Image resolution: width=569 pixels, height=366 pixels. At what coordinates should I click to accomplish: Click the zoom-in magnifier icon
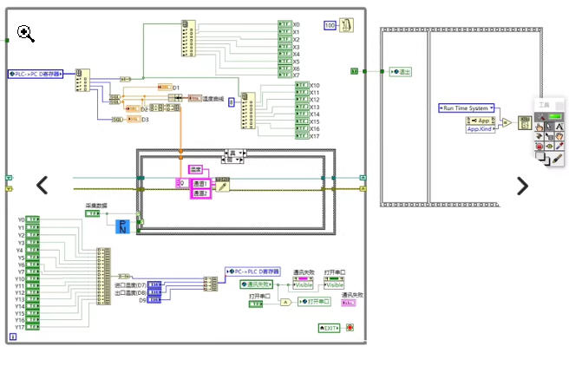pos(26,33)
